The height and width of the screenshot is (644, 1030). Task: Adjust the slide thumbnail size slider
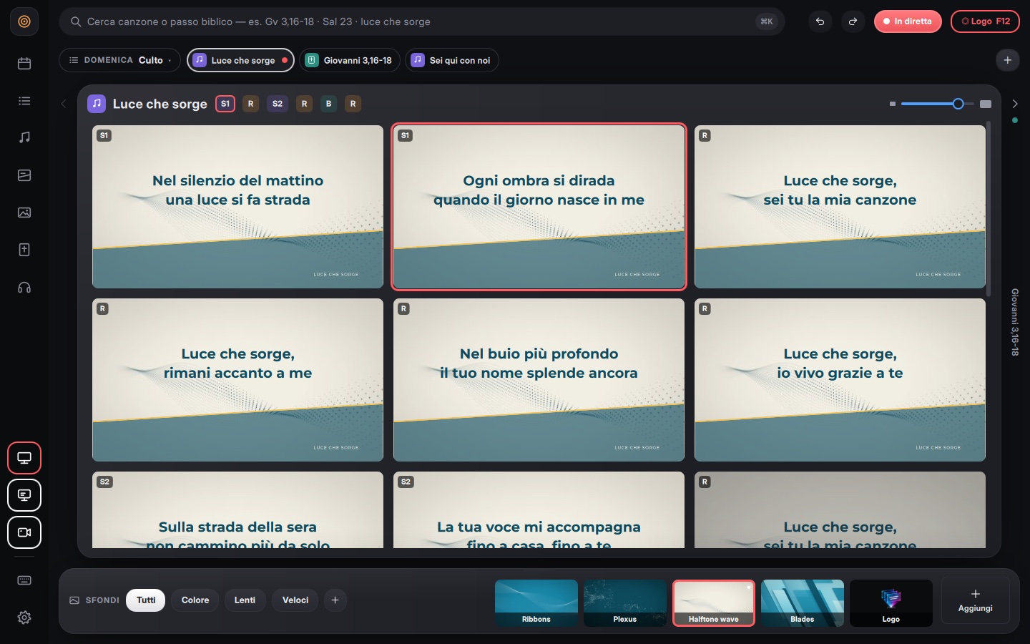[x=938, y=104]
